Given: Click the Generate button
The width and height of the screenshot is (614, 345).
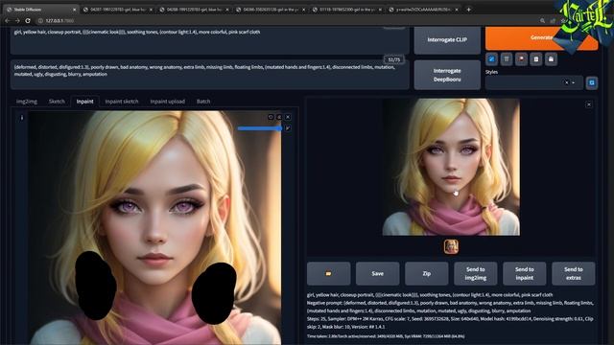Looking at the screenshot, I should [x=541, y=38].
